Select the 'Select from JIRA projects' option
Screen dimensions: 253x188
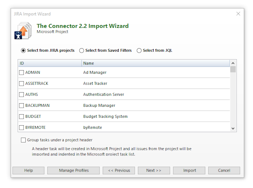[x=23, y=50]
